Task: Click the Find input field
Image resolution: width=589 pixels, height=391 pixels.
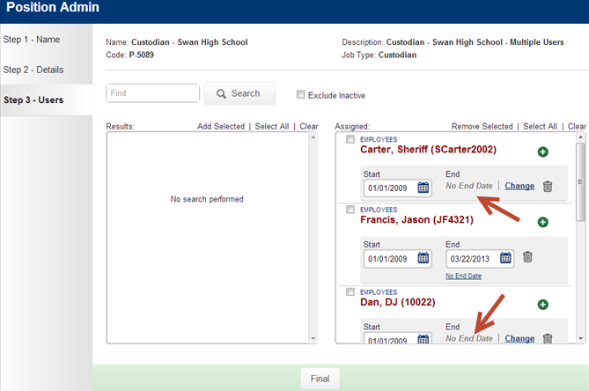Action: pyautogui.click(x=152, y=93)
